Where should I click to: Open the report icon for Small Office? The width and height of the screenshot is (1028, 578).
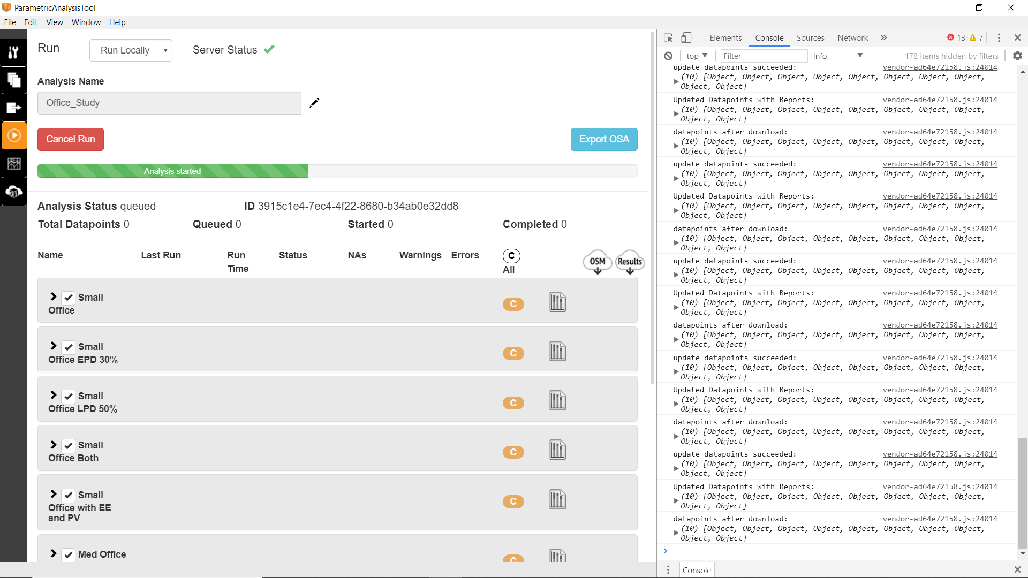557,302
